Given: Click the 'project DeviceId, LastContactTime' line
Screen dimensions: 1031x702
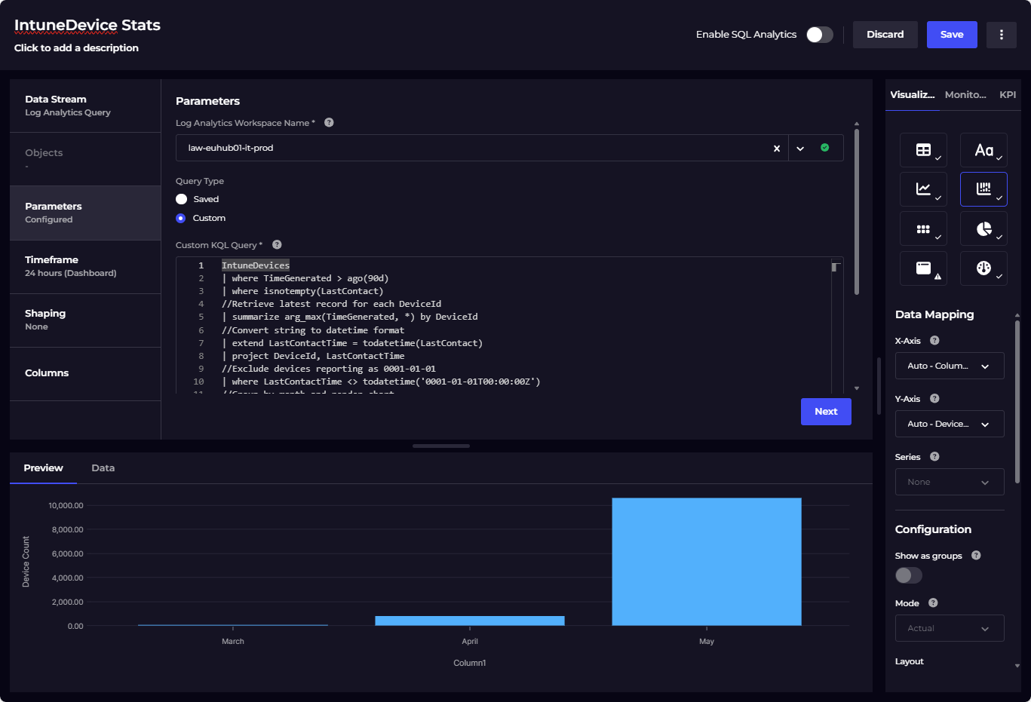Looking at the screenshot, I should click(313, 356).
